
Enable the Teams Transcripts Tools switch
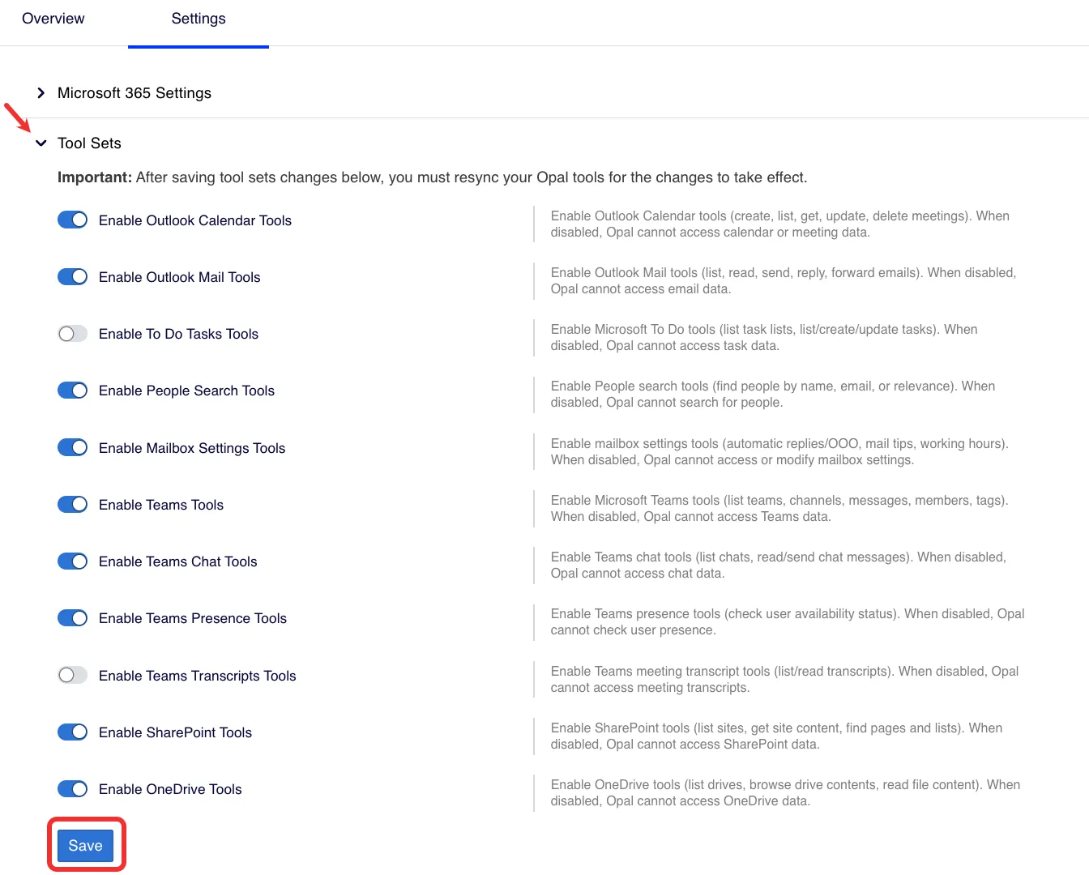point(73,676)
